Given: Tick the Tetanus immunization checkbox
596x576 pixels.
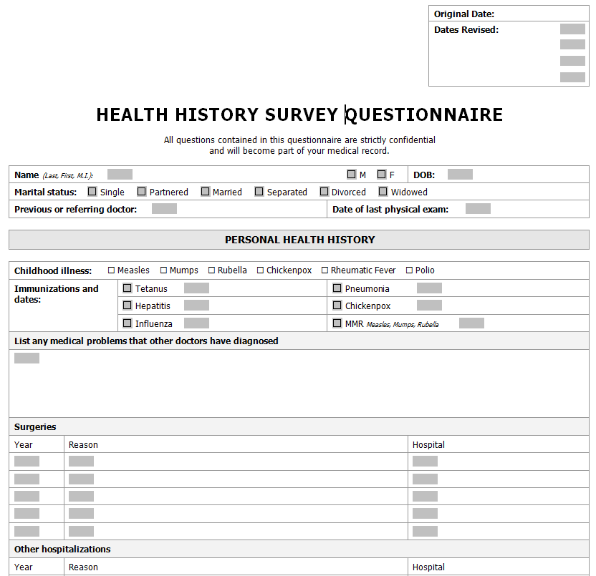Looking at the screenshot, I should (x=128, y=288).
